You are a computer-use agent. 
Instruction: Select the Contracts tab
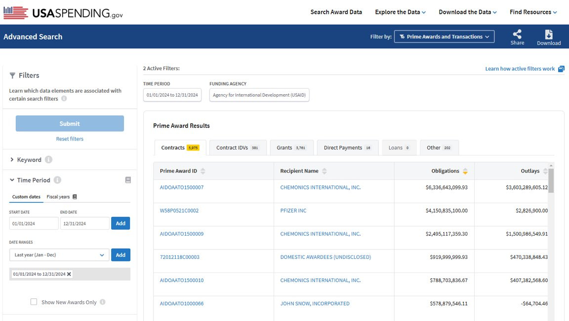click(x=180, y=148)
